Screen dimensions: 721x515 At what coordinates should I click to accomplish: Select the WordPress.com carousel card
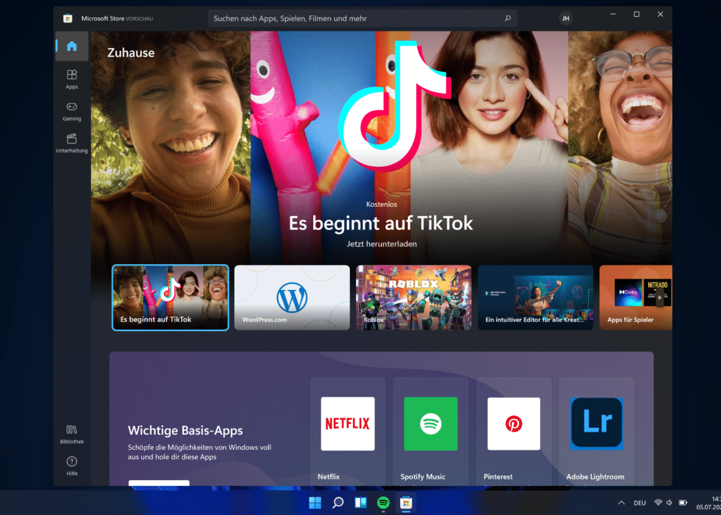[x=292, y=298]
